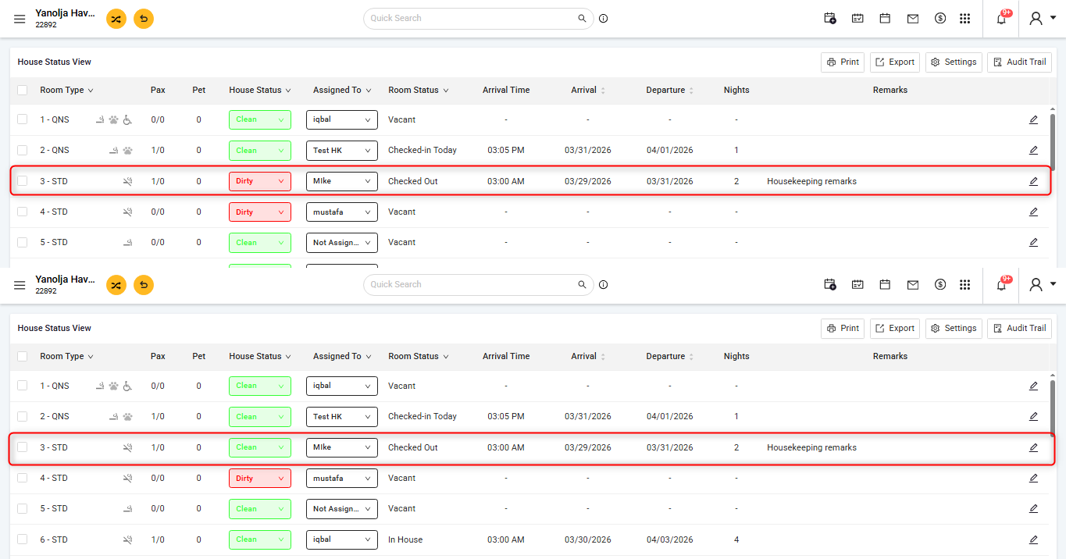The width and height of the screenshot is (1066, 559).
Task: Open the Dirty house status dropdown for room 3
Action: [260, 181]
